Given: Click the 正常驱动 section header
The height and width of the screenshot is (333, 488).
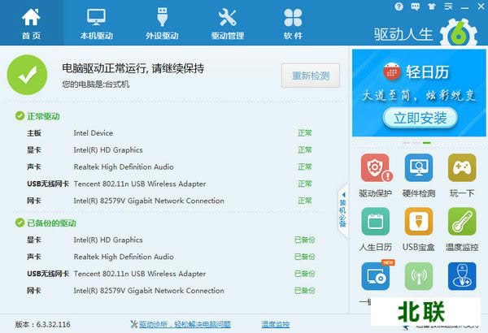Looking at the screenshot, I should pyautogui.click(x=37, y=116).
